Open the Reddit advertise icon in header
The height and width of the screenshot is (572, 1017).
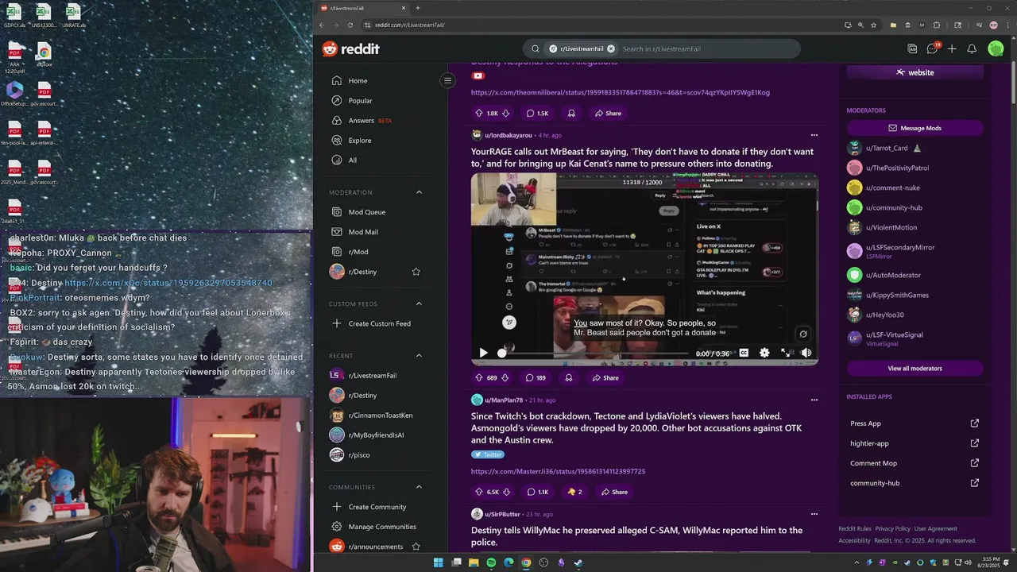tap(912, 48)
